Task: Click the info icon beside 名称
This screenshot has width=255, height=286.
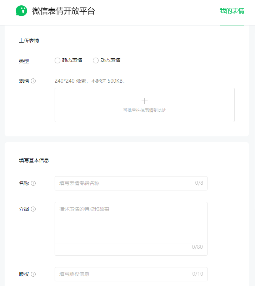Action: click(33, 183)
